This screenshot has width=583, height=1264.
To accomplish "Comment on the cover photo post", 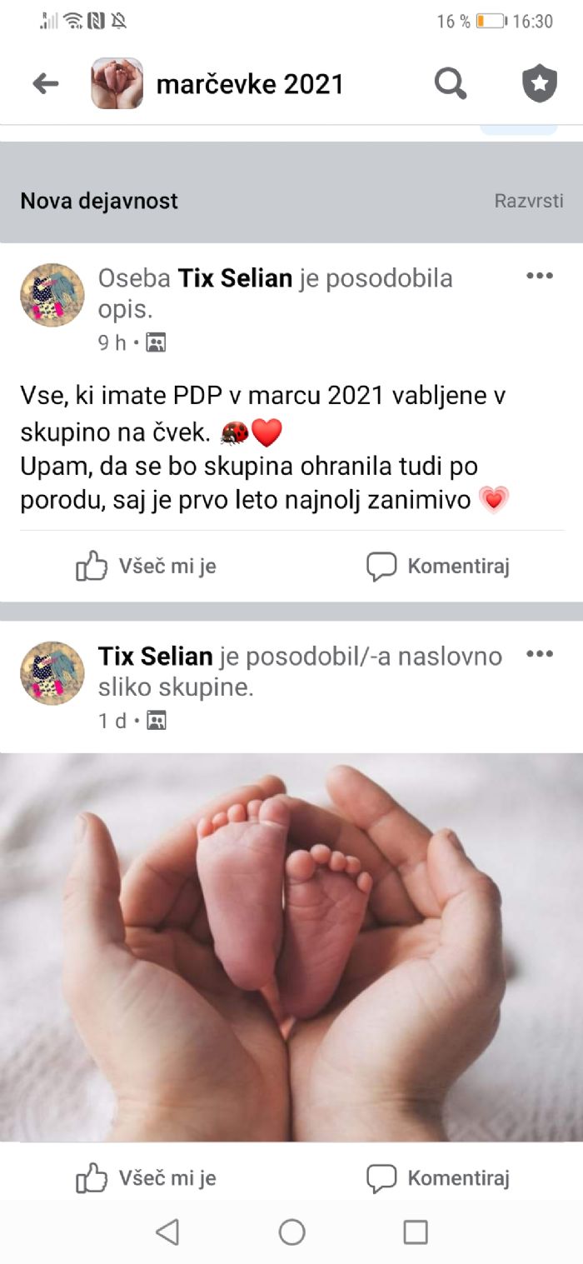I will (x=438, y=1178).
